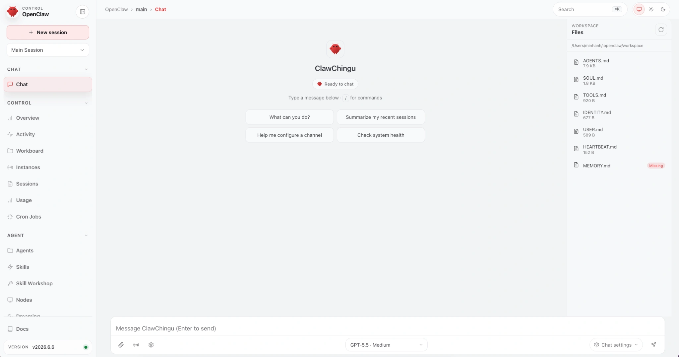Open the Nodes page

pos(48,300)
